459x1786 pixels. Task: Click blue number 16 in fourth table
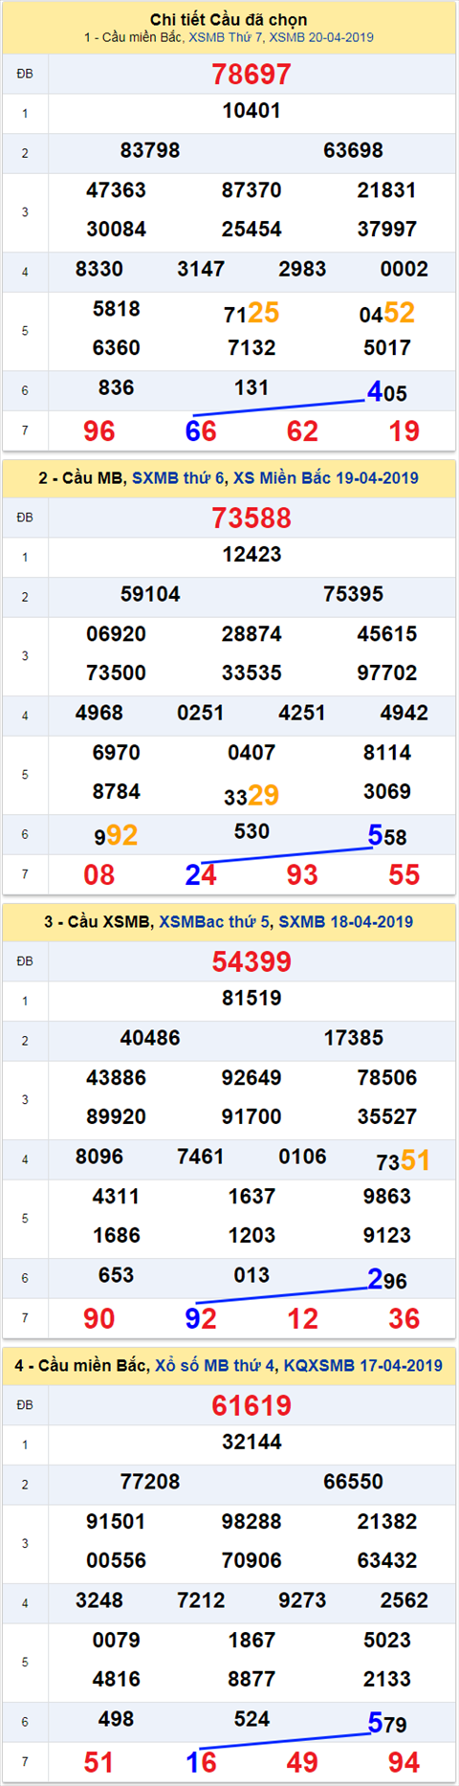tap(201, 1762)
